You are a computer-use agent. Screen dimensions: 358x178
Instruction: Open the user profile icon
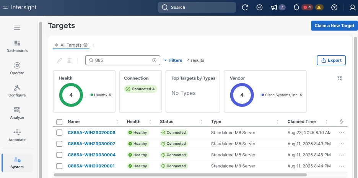[352, 7]
